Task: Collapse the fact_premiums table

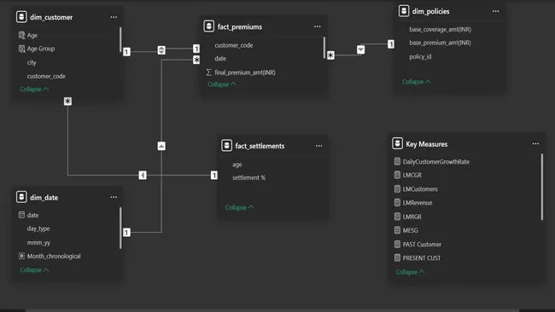Action: tap(222, 84)
